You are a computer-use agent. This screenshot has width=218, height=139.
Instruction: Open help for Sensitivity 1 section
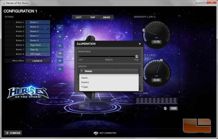click(179, 16)
